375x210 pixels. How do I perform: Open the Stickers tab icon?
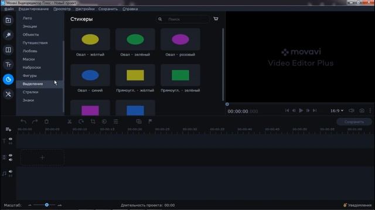point(8,79)
